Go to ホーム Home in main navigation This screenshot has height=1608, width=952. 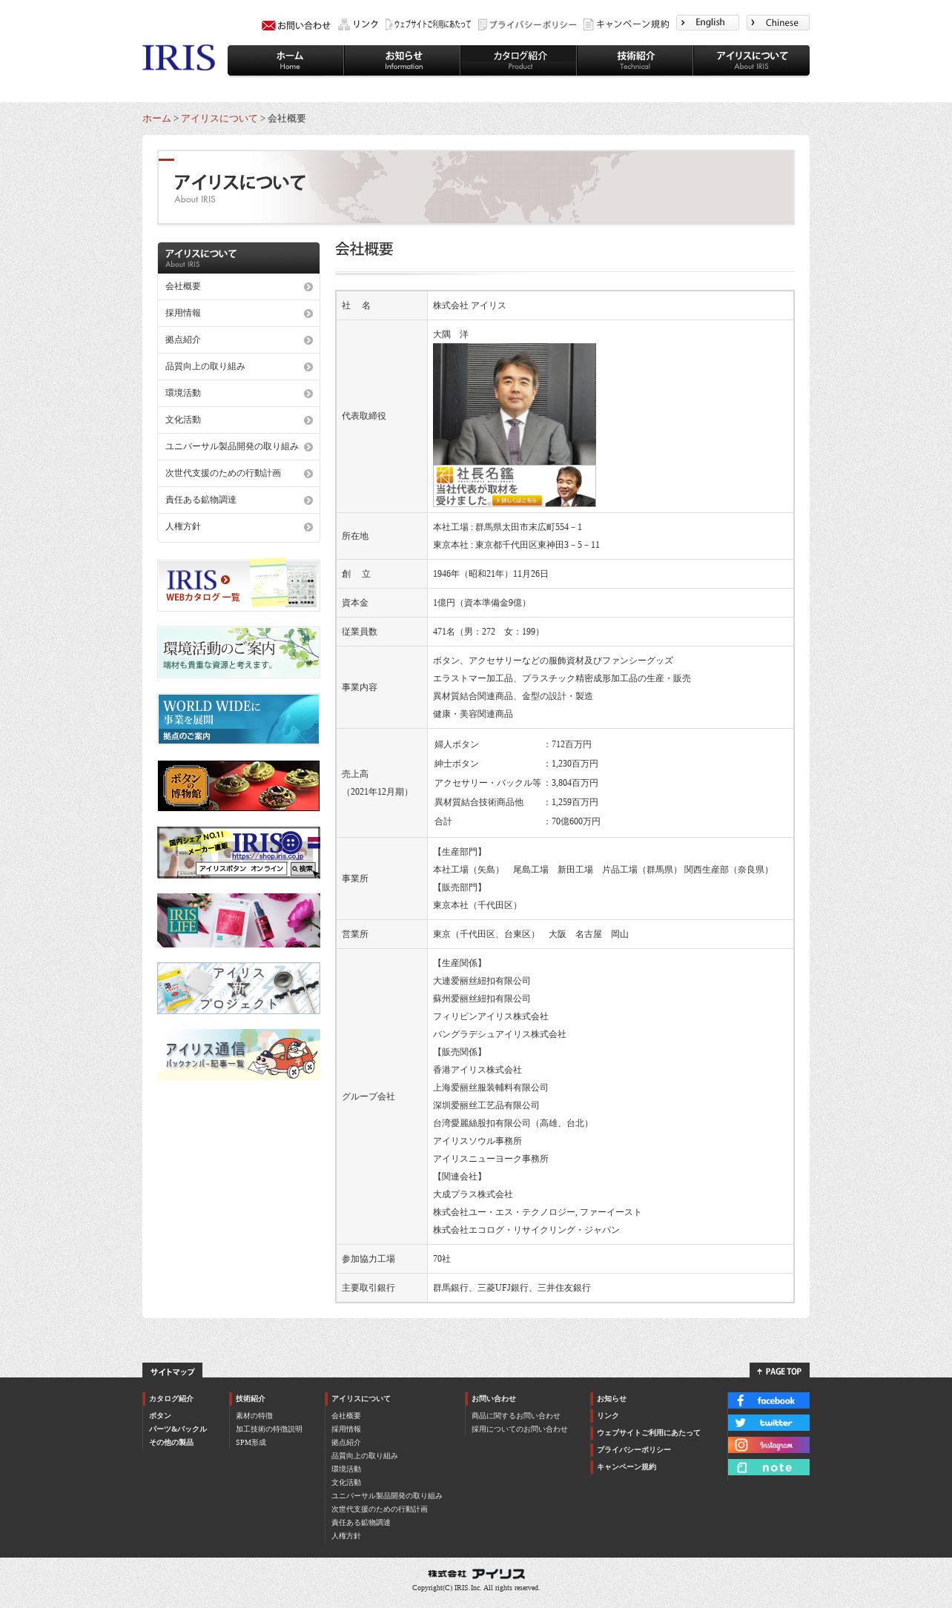[286, 60]
